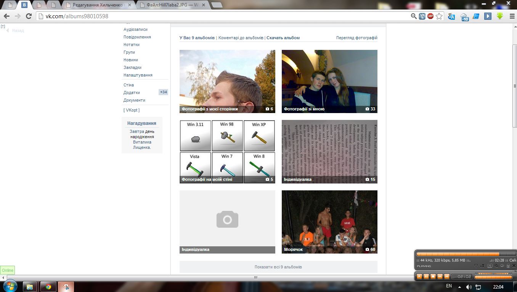Open Додатки in the sidebar
Screen dimensions: 517x292
pyautogui.click(x=132, y=93)
